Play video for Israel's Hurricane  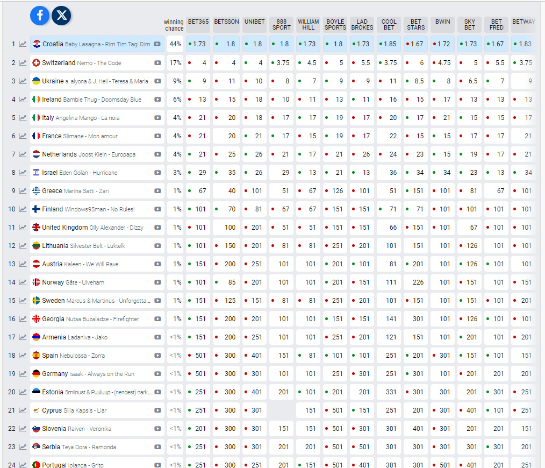coord(157,173)
